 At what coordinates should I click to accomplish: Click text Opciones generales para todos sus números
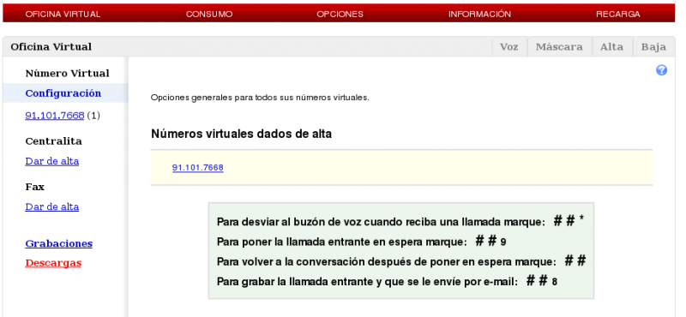pyautogui.click(x=260, y=98)
